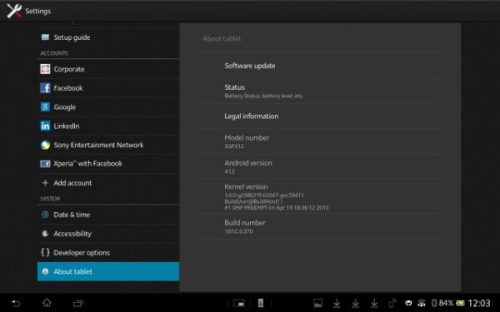Tap the Accessibility hand icon
This screenshot has width=500, height=312.
[x=45, y=233]
